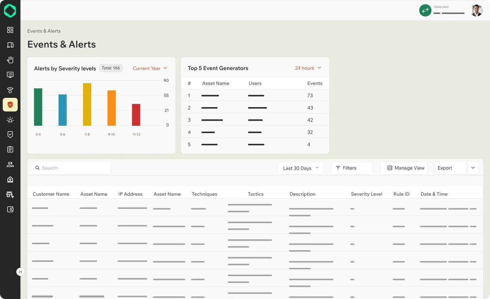The height and width of the screenshot is (299, 490).
Task: Open the Filters button
Action: point(352,168)
